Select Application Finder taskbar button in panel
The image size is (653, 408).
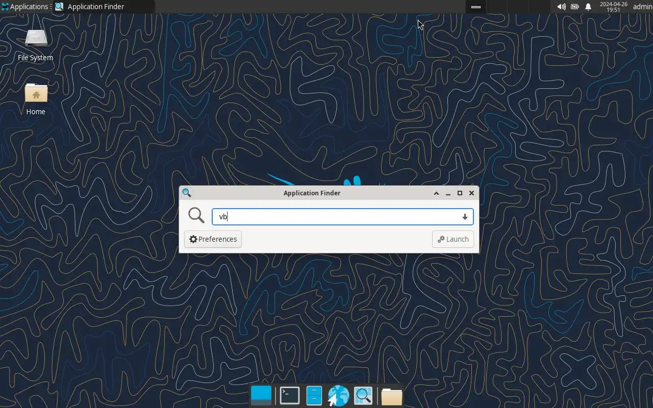tap(104, 7)
